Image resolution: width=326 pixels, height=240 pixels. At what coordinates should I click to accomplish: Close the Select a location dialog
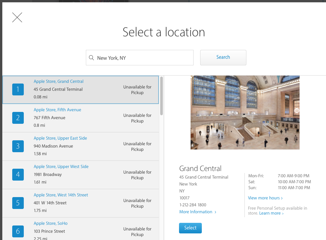click(17, 17)
